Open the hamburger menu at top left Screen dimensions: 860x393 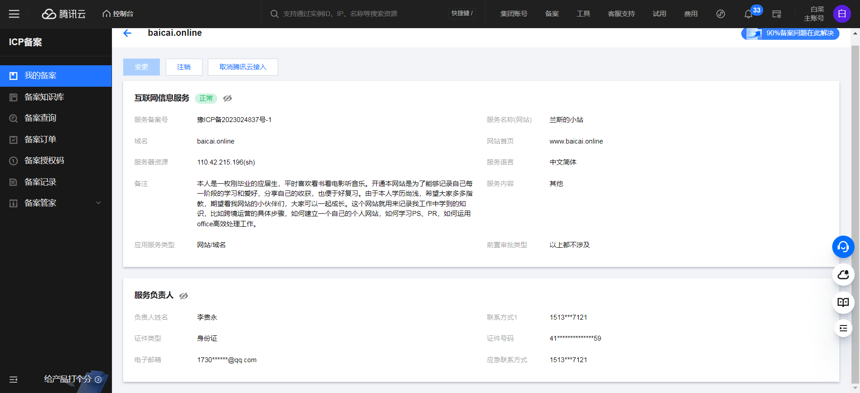pyautogui.click(x=14, y=14)
